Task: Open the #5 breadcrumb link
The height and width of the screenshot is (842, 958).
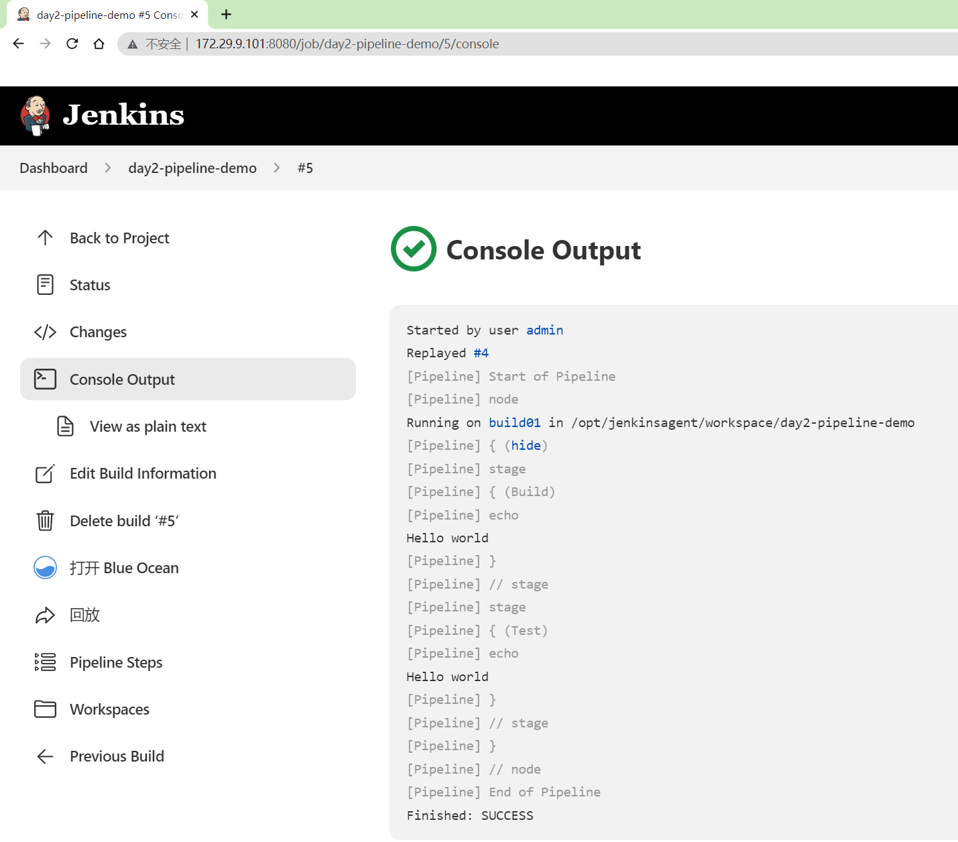Action: tap(305, 168)
